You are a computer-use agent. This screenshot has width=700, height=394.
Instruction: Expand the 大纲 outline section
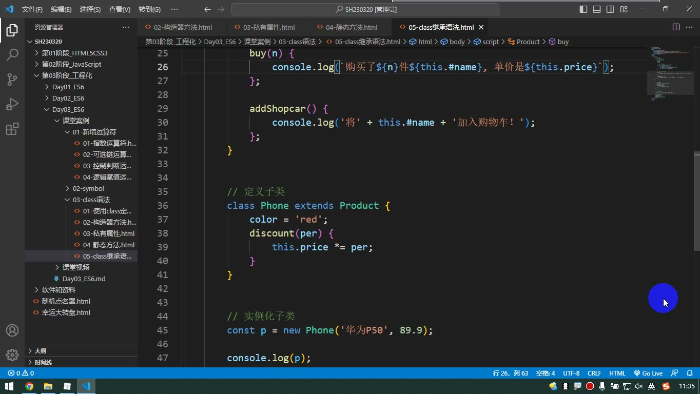[81, 351]
